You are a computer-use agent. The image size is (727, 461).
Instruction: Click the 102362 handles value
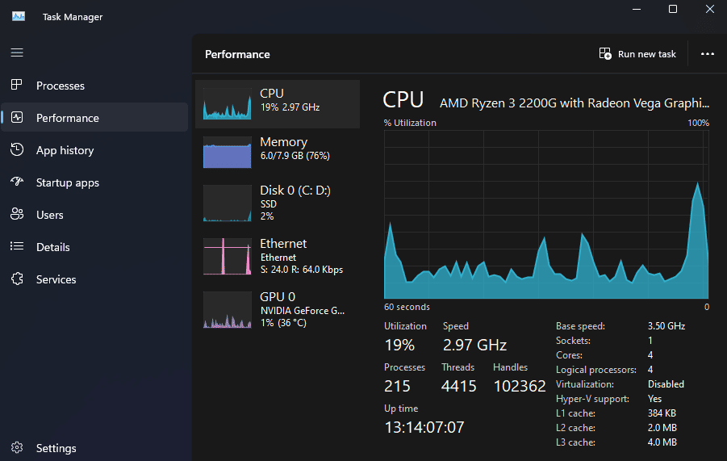coord(520,387)
